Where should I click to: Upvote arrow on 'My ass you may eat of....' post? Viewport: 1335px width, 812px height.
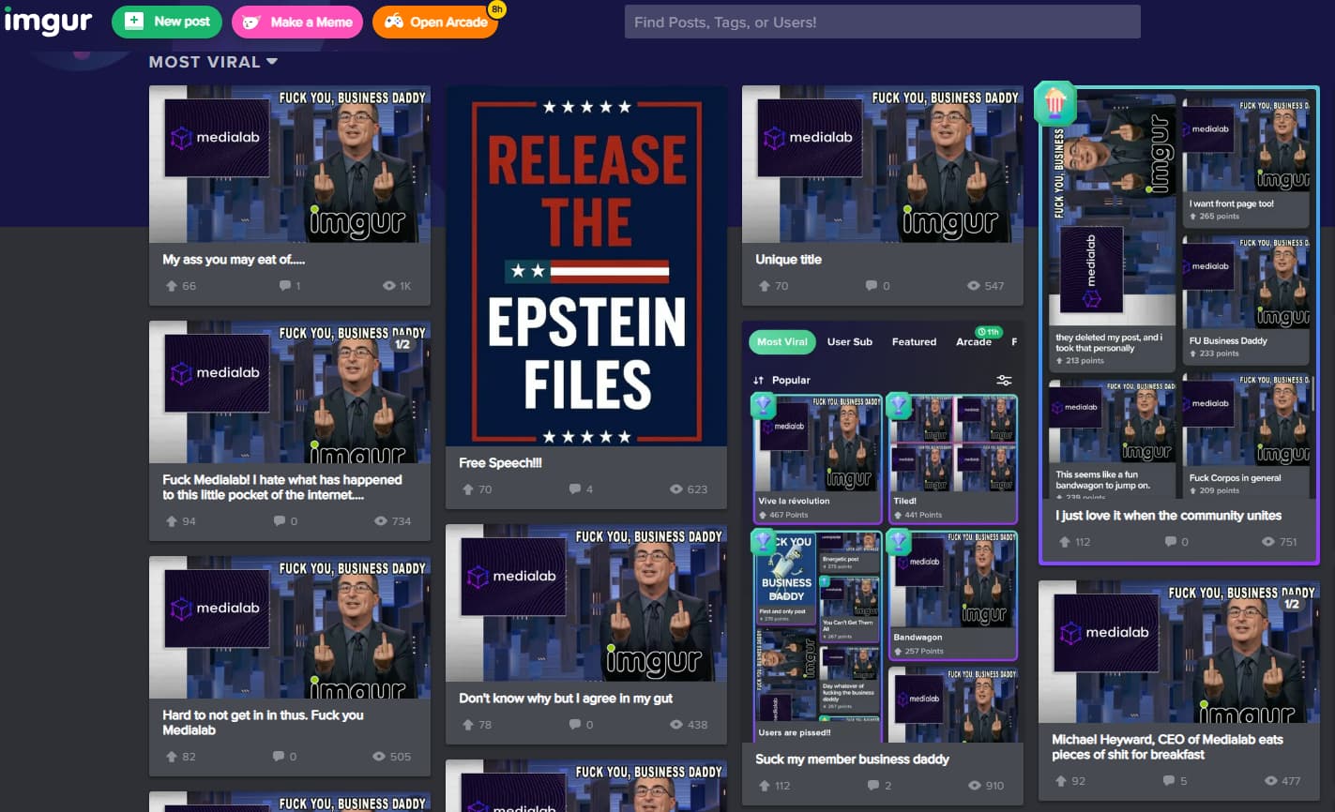point(172,286)
